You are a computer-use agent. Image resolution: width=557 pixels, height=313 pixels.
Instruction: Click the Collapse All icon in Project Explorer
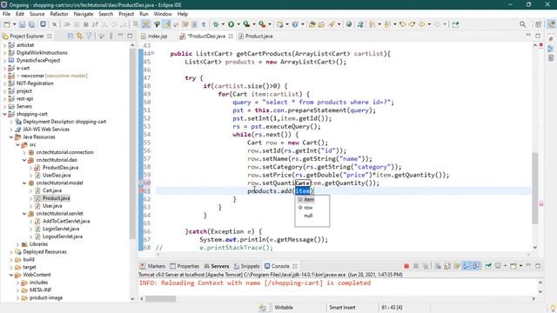pyautogui.click(x=70, y=37)
